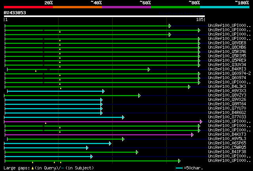The image size is (253, 171).
Task: Click arrowhead ending the B4L3K3 alignment
Action: pos(189,87)
